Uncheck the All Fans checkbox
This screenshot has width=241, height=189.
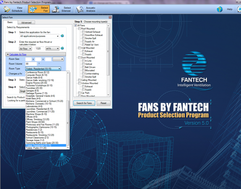tap(76, 25)
